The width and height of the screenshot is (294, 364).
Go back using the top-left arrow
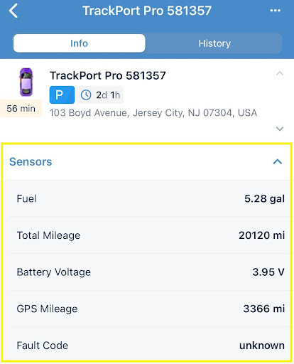(x=13, y=11)
